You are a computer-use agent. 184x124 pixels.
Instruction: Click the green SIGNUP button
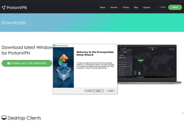(x=175, y=7)
